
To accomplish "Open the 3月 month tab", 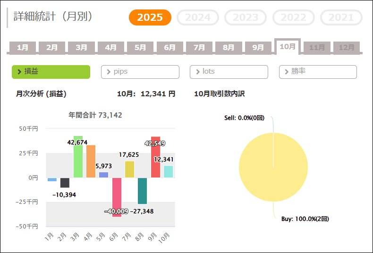I will pyautogui.click(x=81, y=48).
